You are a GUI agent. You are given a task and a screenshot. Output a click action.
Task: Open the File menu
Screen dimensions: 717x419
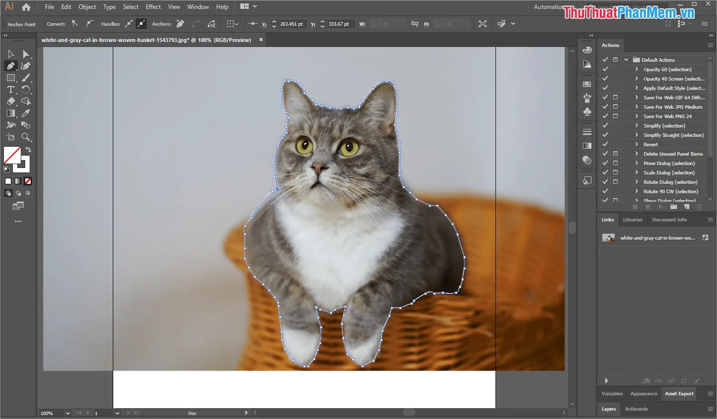49,7
